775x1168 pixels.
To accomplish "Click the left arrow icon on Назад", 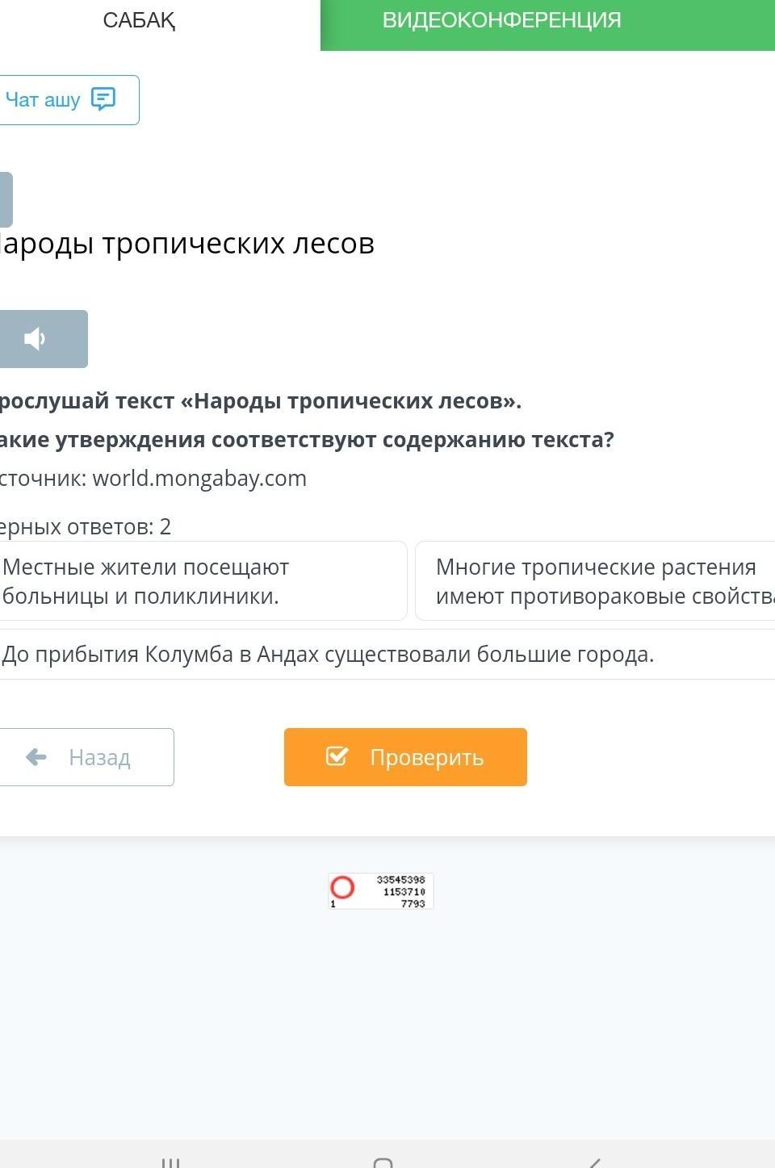I will [x=36, y=757].
